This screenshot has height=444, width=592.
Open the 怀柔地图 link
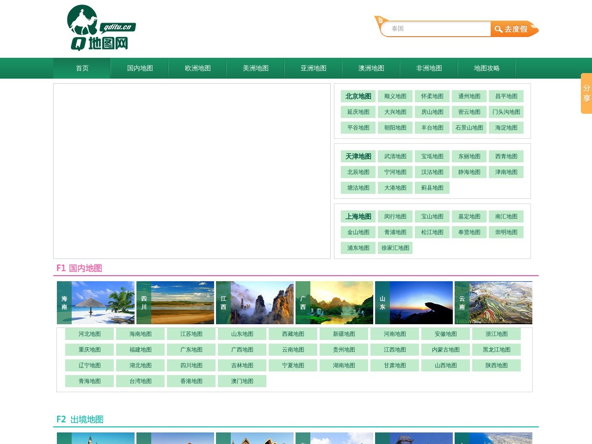click(x=432, y=96)
